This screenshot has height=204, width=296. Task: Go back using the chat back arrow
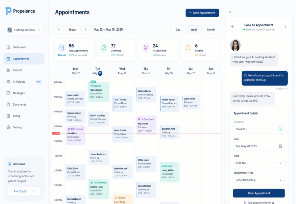pyautogui.click(x=233, y=26)
